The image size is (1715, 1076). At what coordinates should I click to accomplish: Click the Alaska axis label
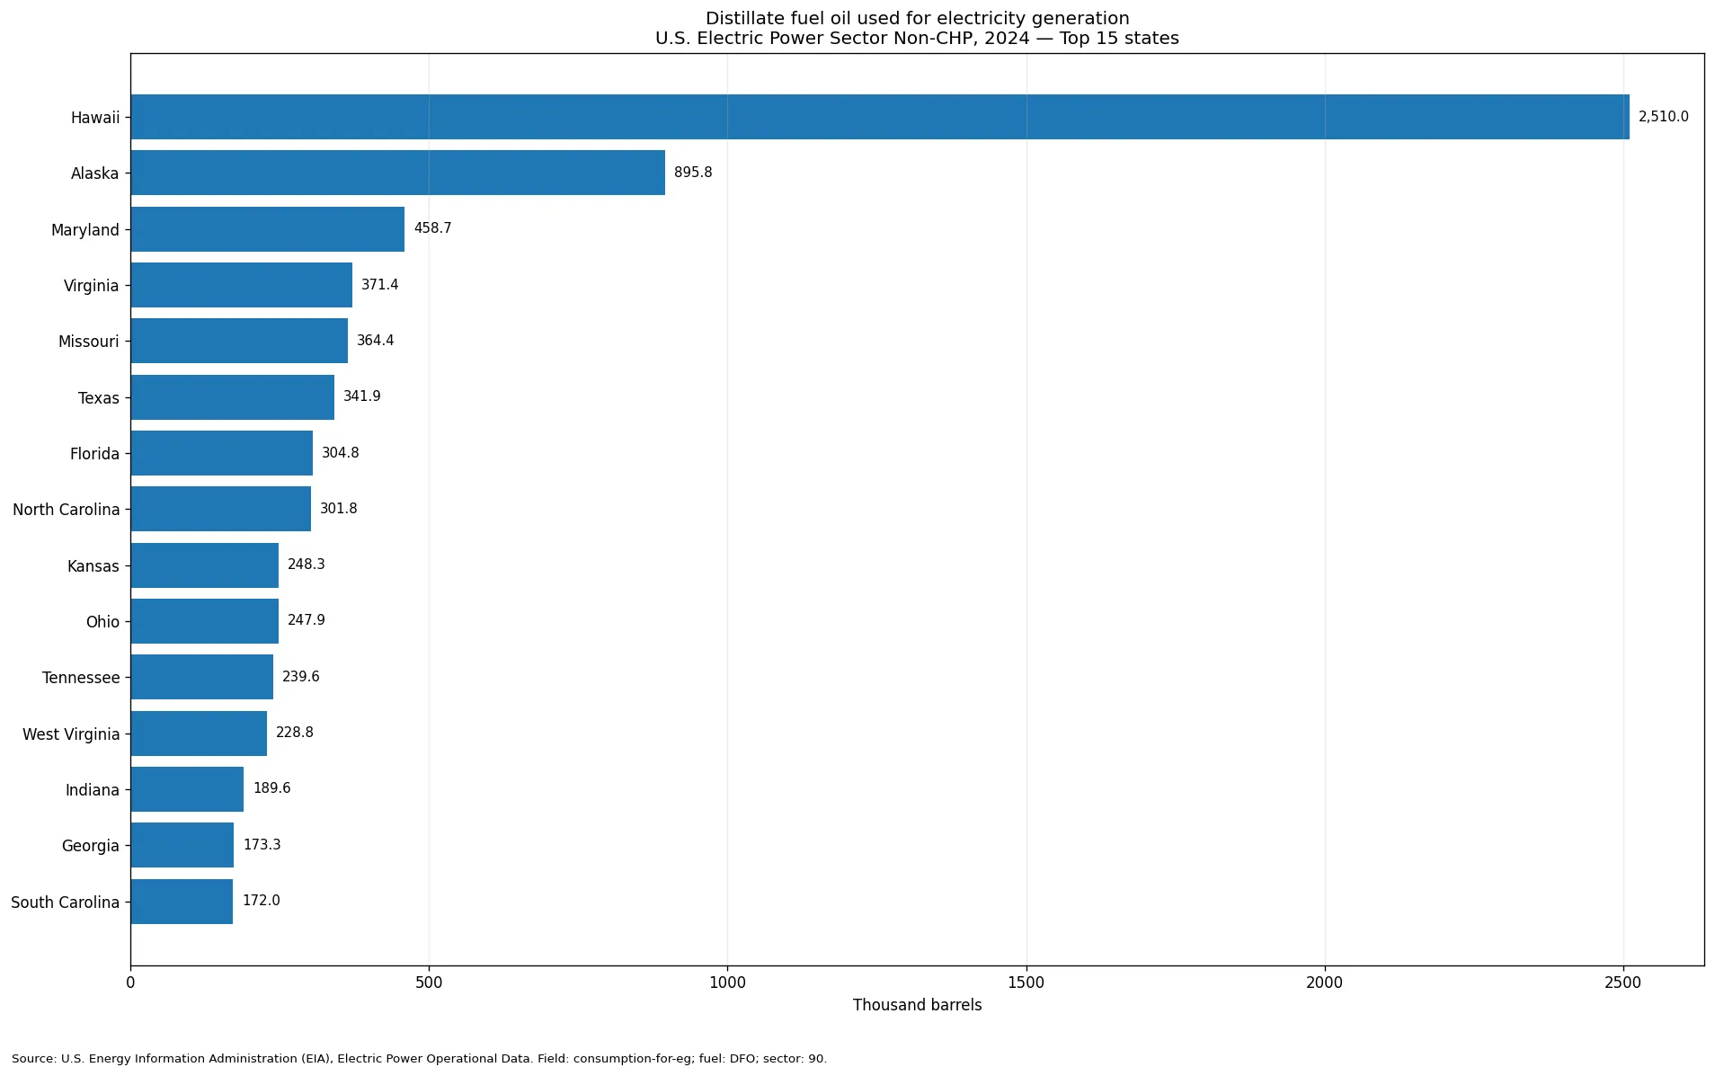tap(95, 173)
